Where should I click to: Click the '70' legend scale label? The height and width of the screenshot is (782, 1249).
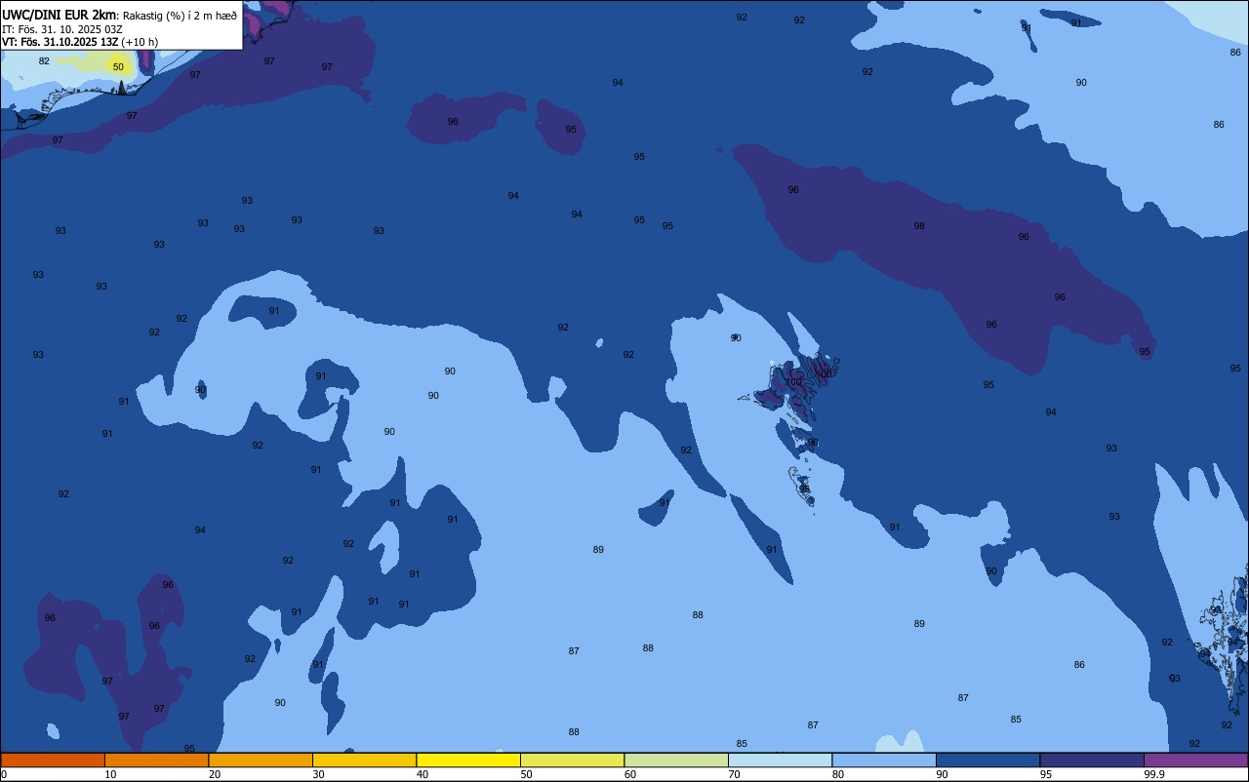[734, 774]
